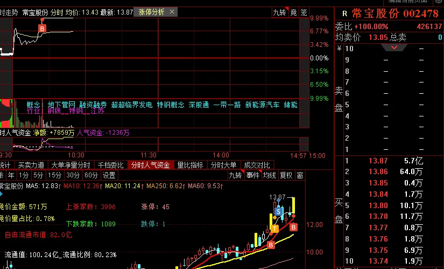
Task: Select the 60分 chart period
Action: pos(91,175)
